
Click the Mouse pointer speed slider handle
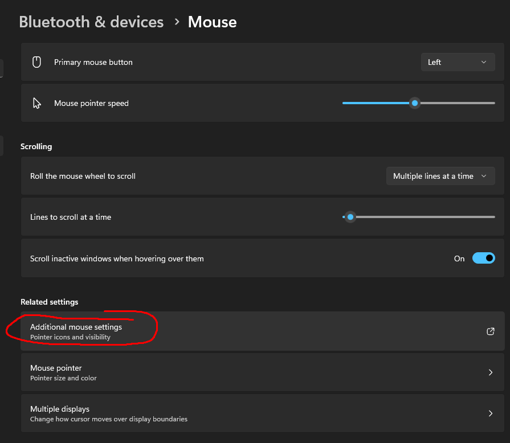click(415, 103)
